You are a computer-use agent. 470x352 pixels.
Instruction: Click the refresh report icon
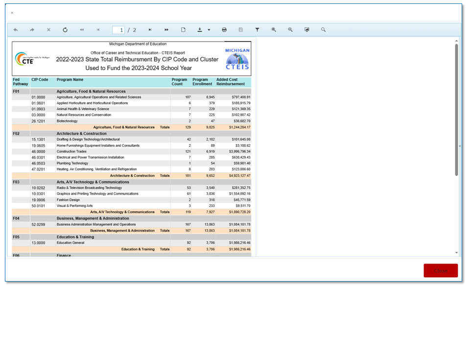[65, 30]
